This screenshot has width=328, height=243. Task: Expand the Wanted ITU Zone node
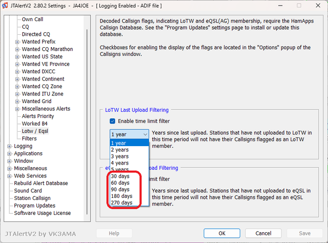[17, 94]
